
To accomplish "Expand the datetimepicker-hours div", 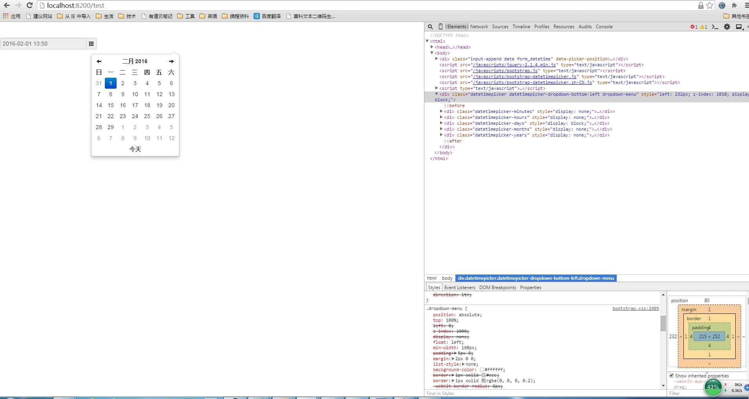I will coord(441,117).
